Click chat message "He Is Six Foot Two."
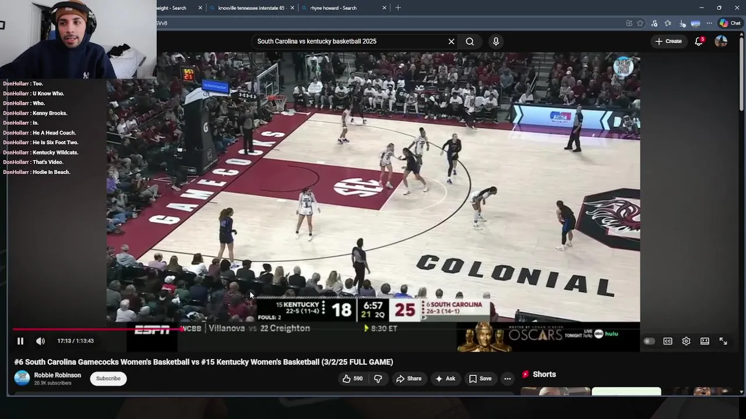This screenshot has height=419, width=746. pyautogui.click(x=55, y=143)
